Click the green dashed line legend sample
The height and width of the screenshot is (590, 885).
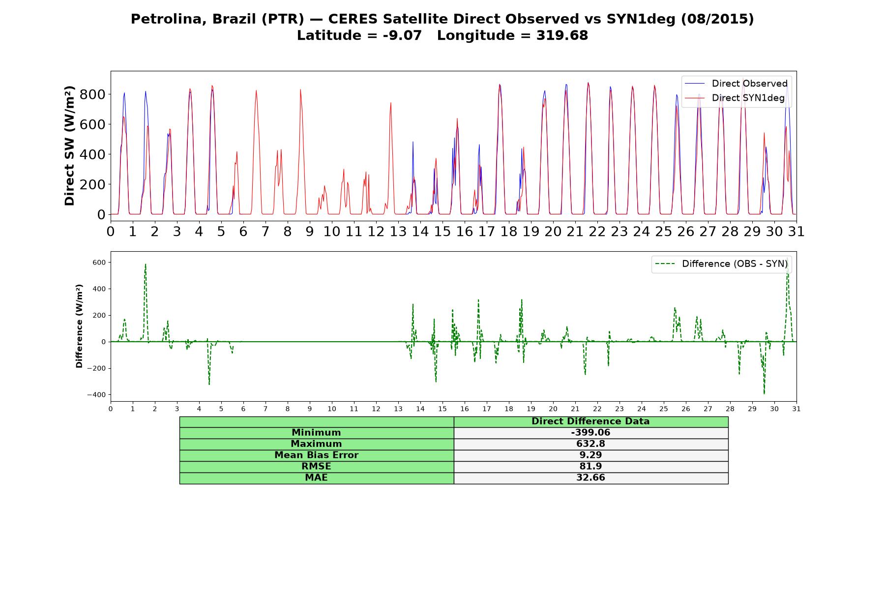pyautogui.click(x=665, y=264)
